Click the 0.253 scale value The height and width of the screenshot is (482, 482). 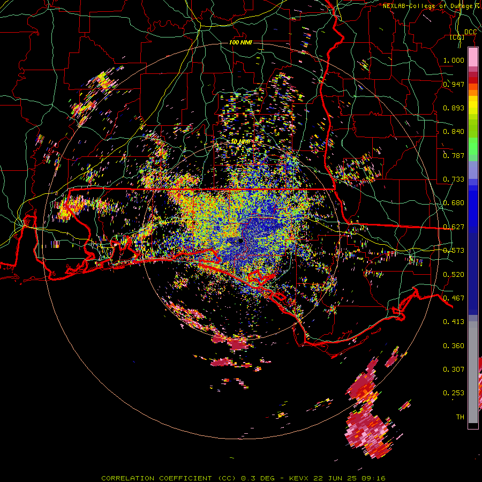pos(454,393)
